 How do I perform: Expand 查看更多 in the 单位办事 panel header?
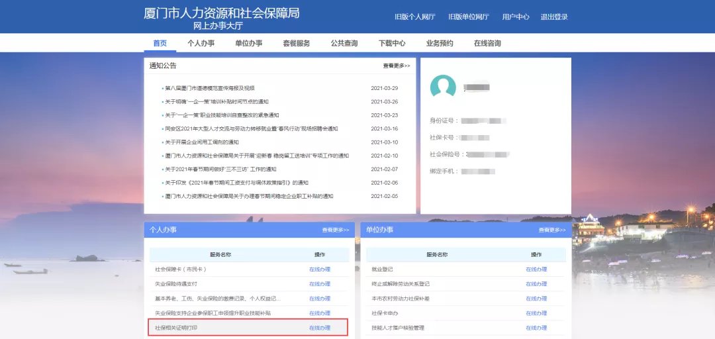coord(552,230)
